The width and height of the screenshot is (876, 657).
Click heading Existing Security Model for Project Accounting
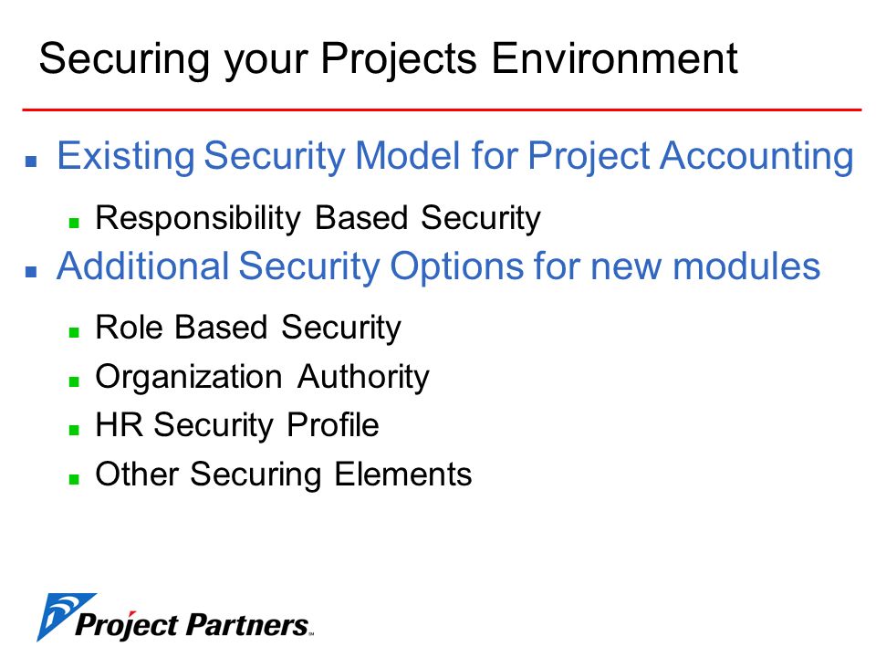pos(455,156)
